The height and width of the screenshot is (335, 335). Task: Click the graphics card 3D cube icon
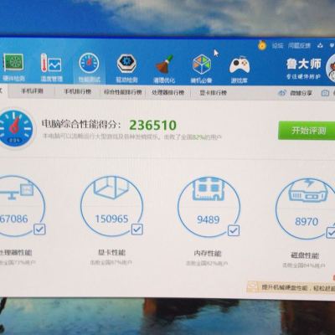(111, 187)
